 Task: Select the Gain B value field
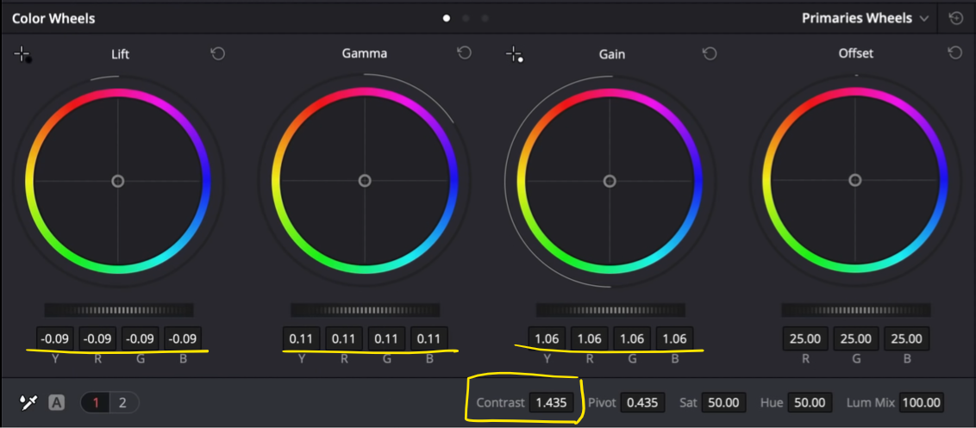point(675,339)
